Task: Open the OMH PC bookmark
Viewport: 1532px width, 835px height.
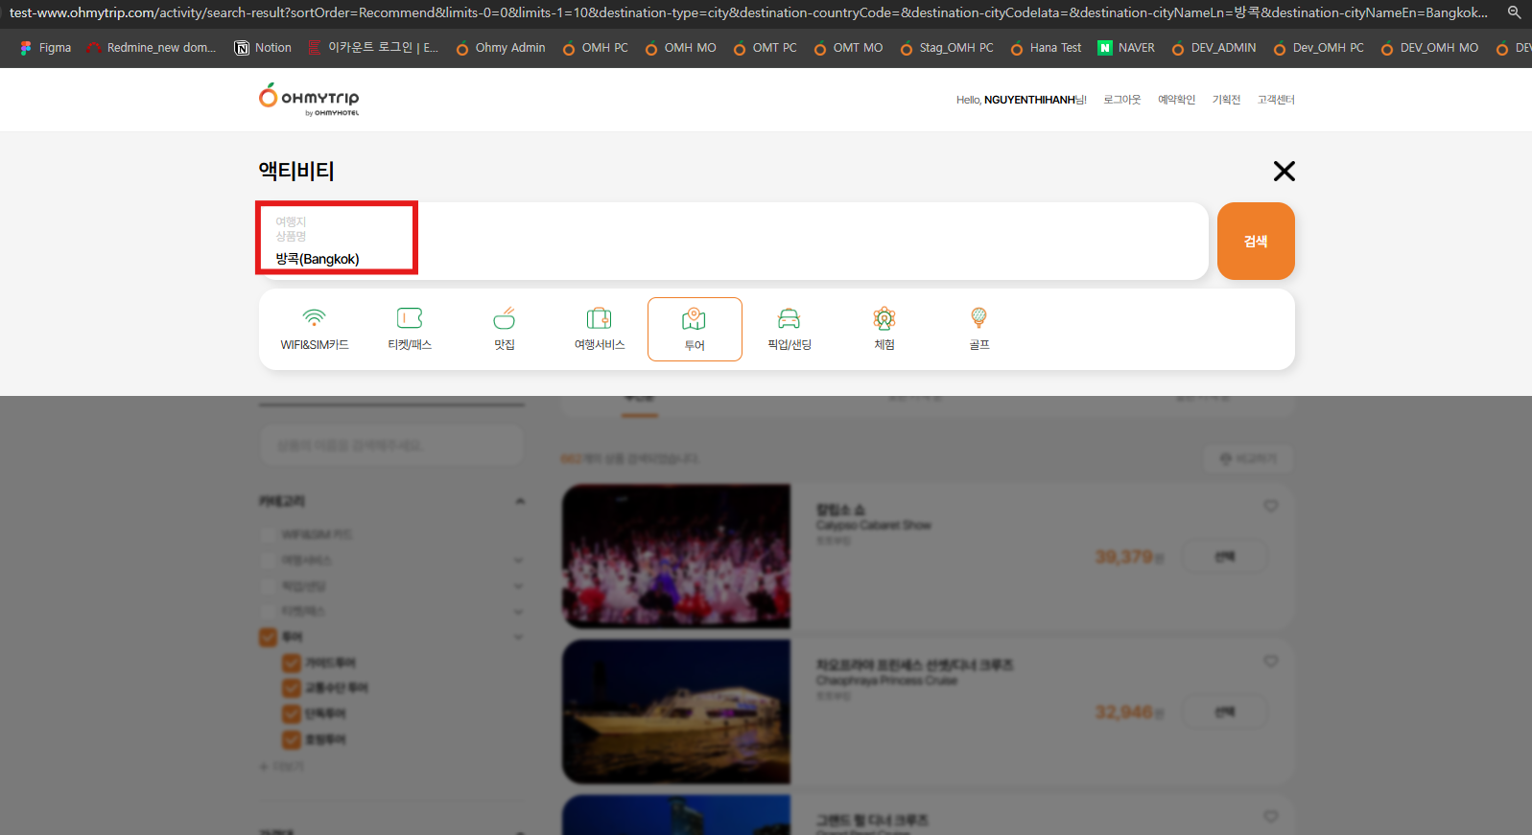Action: [595, 48]
